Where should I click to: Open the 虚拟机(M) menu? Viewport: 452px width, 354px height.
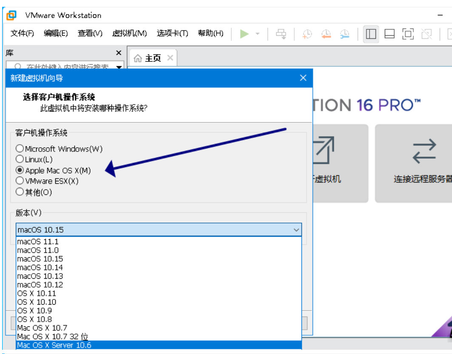(129, 34)
